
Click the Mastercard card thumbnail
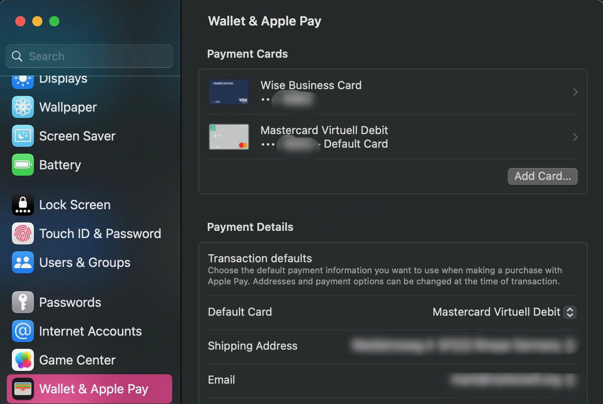point(229,137)
